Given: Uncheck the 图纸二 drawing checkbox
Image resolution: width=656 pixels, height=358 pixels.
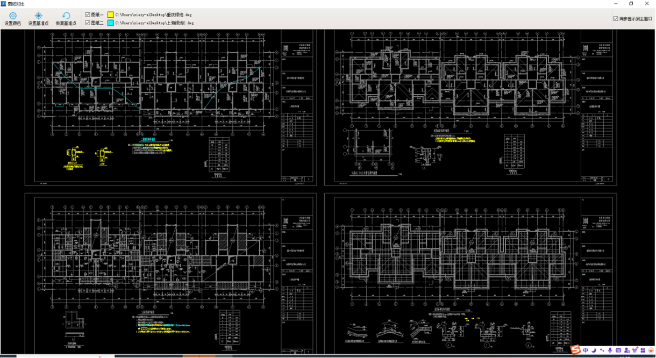Looking at the screenshot, I should coord(88,23).
